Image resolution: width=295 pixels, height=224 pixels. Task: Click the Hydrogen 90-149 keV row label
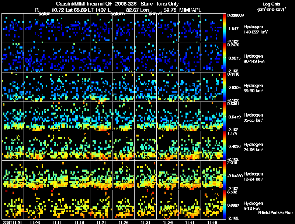(254, 59)
